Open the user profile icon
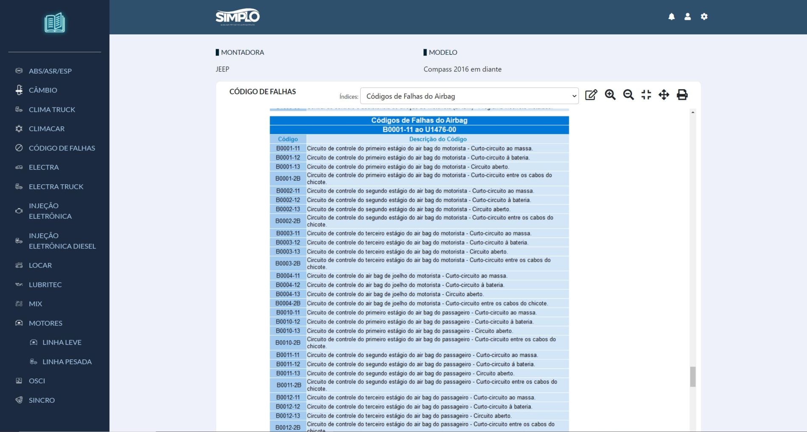This screenshot has width=807, height=432. 688,17
